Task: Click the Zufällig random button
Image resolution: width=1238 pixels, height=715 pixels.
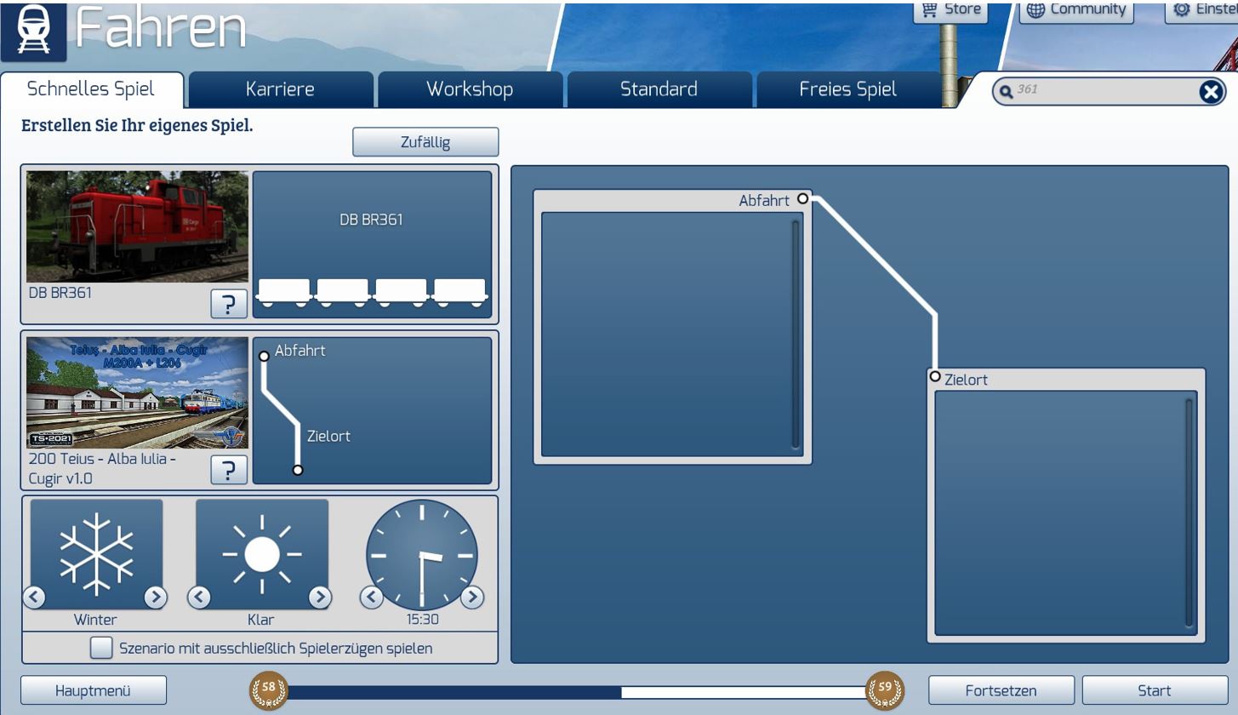Action: (425, 142)
